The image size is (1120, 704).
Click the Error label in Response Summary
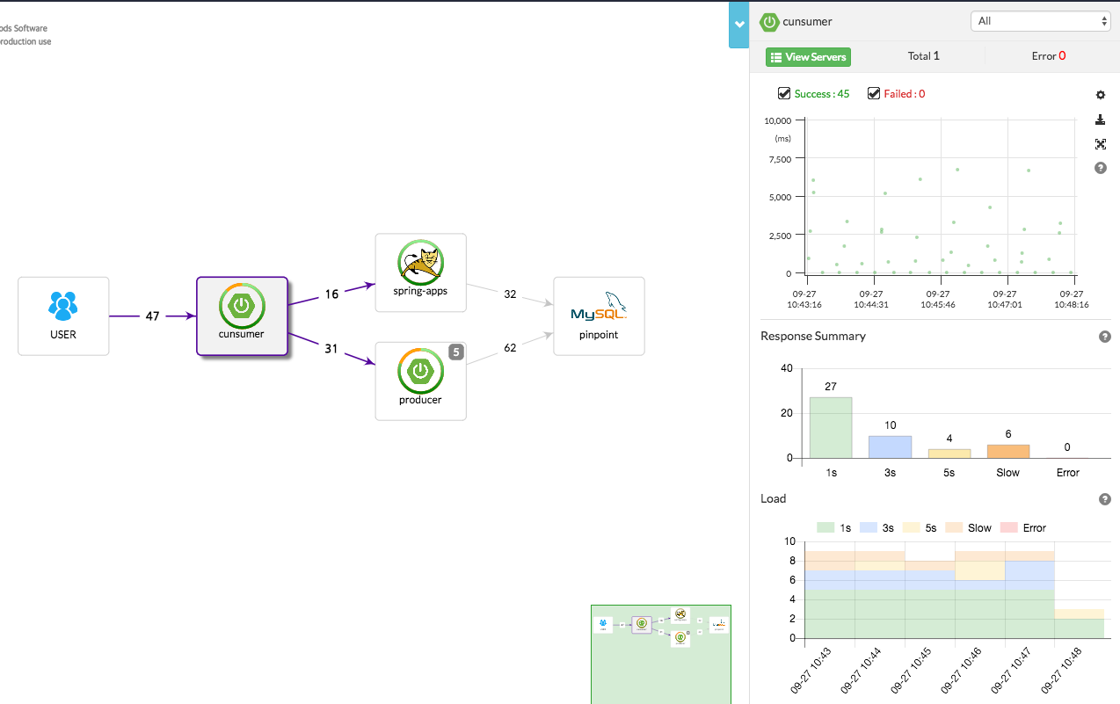(x=1067, y=473)
